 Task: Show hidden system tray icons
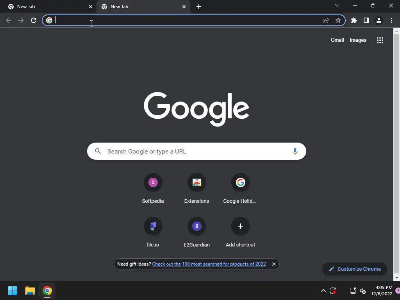(323, 291)
